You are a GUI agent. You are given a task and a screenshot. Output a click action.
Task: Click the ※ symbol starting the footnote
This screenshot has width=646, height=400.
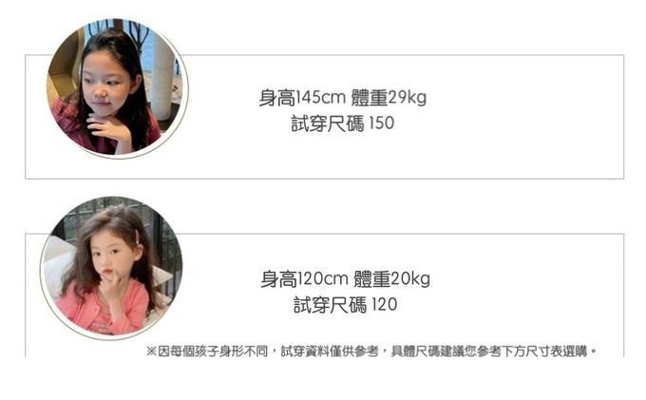pyautogui.click(x=151, y=352)
